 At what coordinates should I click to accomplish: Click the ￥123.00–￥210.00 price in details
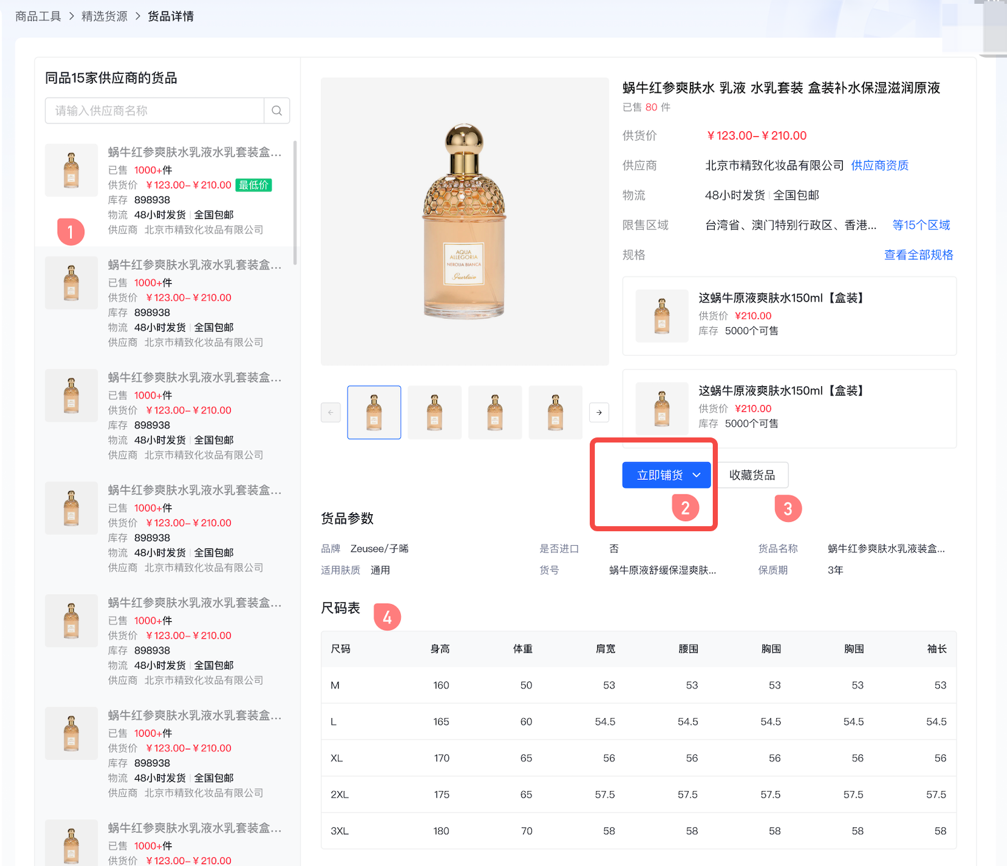756,136
